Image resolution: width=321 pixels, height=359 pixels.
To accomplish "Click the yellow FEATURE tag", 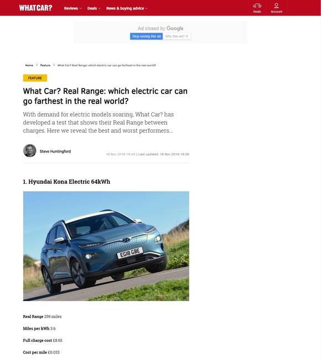I will [x=35, y=78].
